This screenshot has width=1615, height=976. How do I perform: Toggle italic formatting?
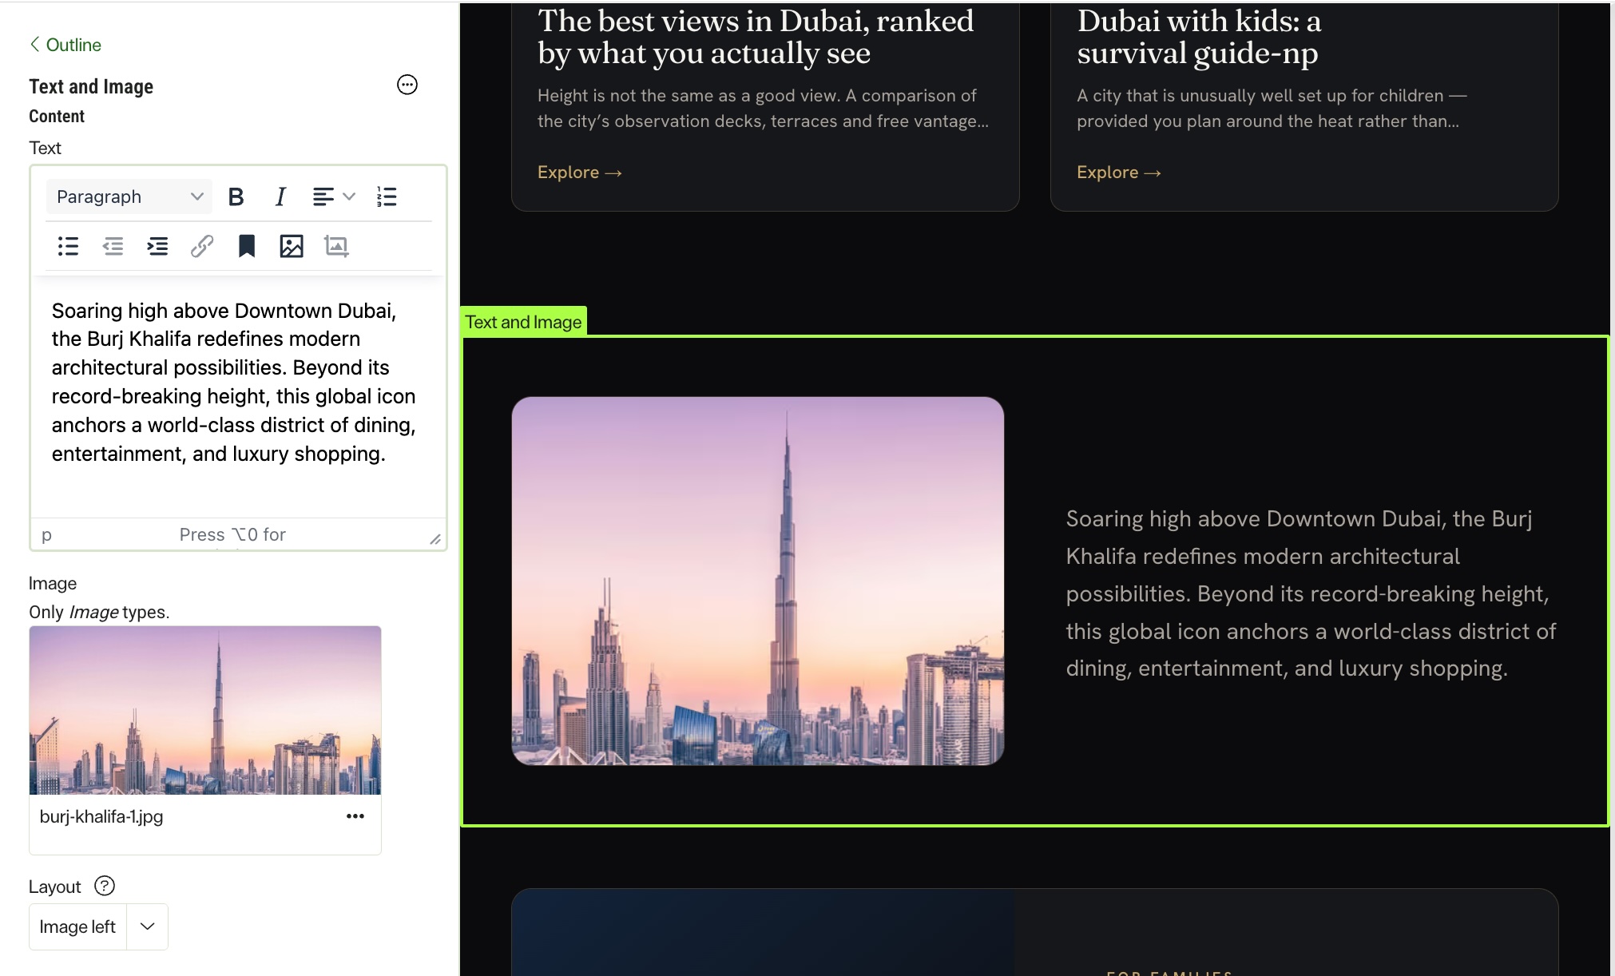280,196
